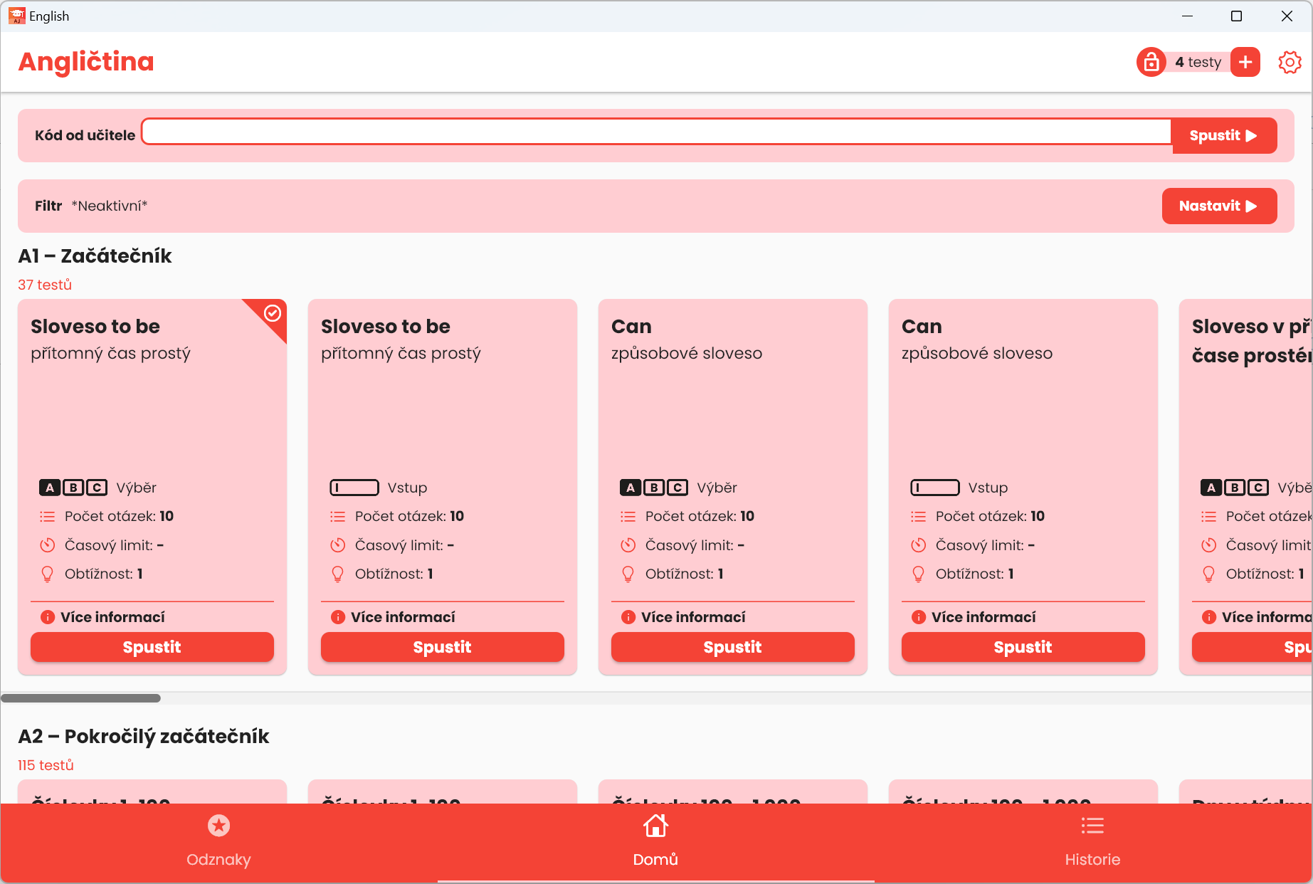Click the ABC icon on Can Výběr card
Image resolution: width=1313 pixels, height=884 pixels.
[654, 488]
